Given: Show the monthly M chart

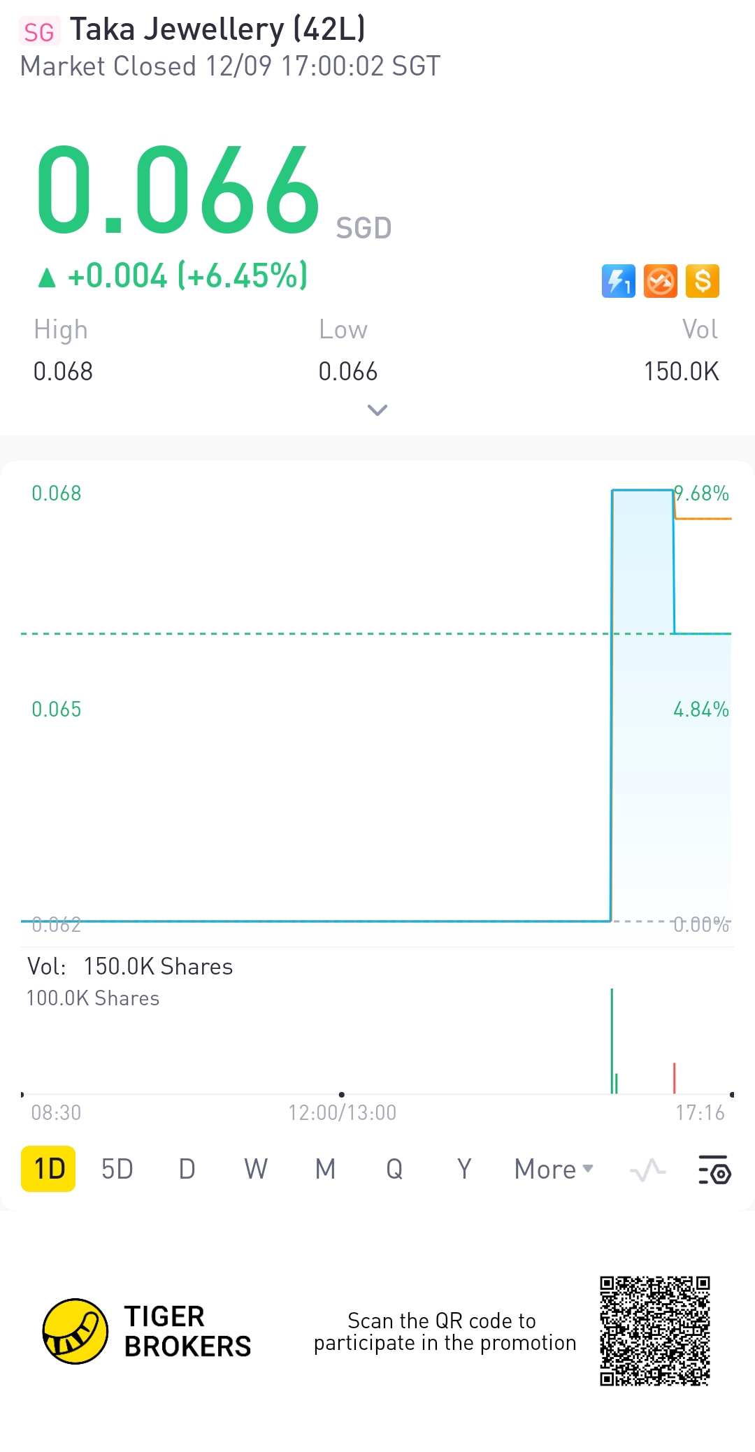Looking at the screenshot, I should click(325, 1169).
